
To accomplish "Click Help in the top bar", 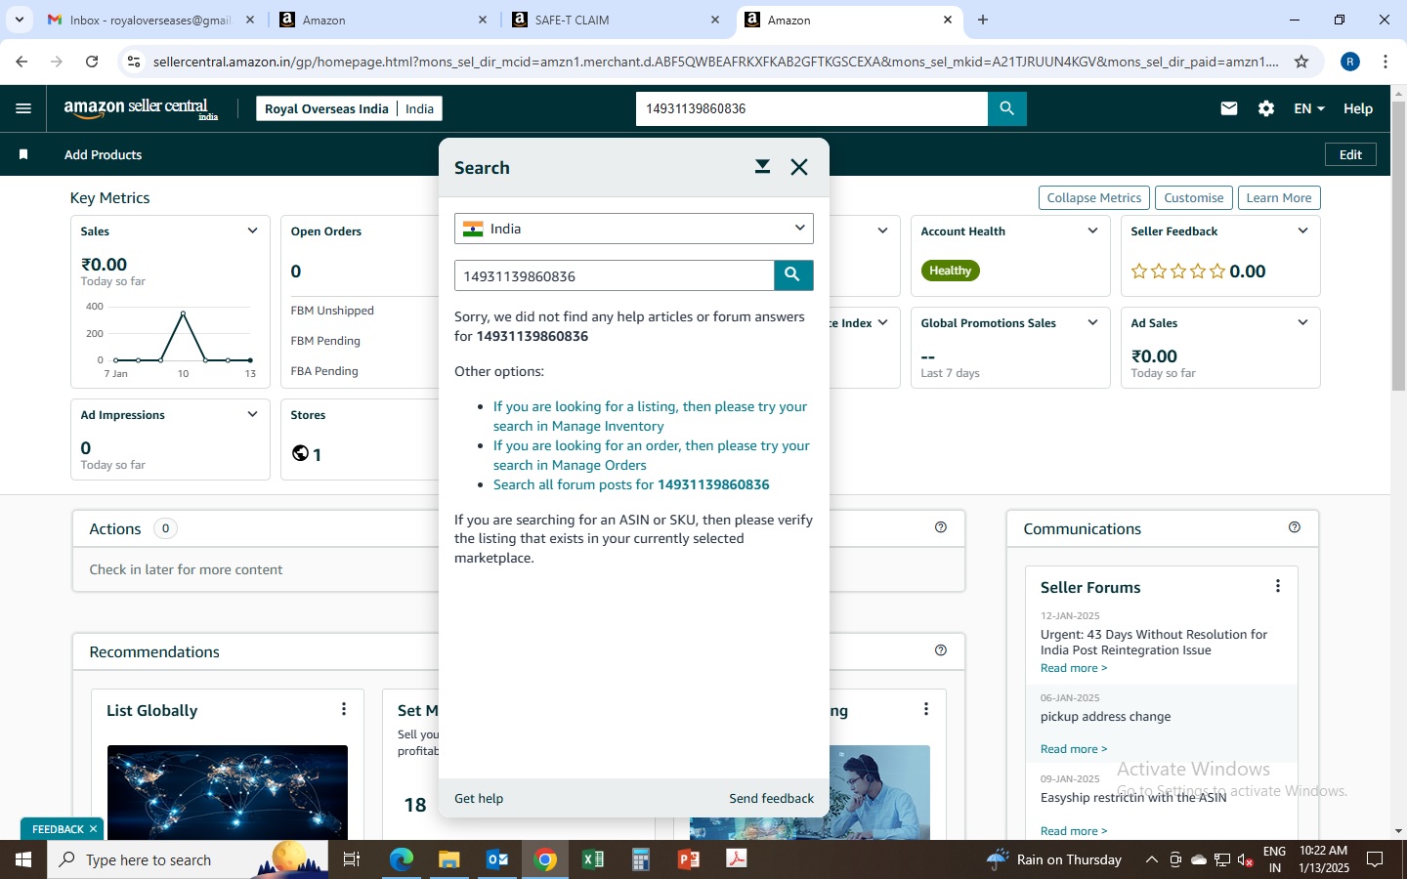I will 1358,108.
